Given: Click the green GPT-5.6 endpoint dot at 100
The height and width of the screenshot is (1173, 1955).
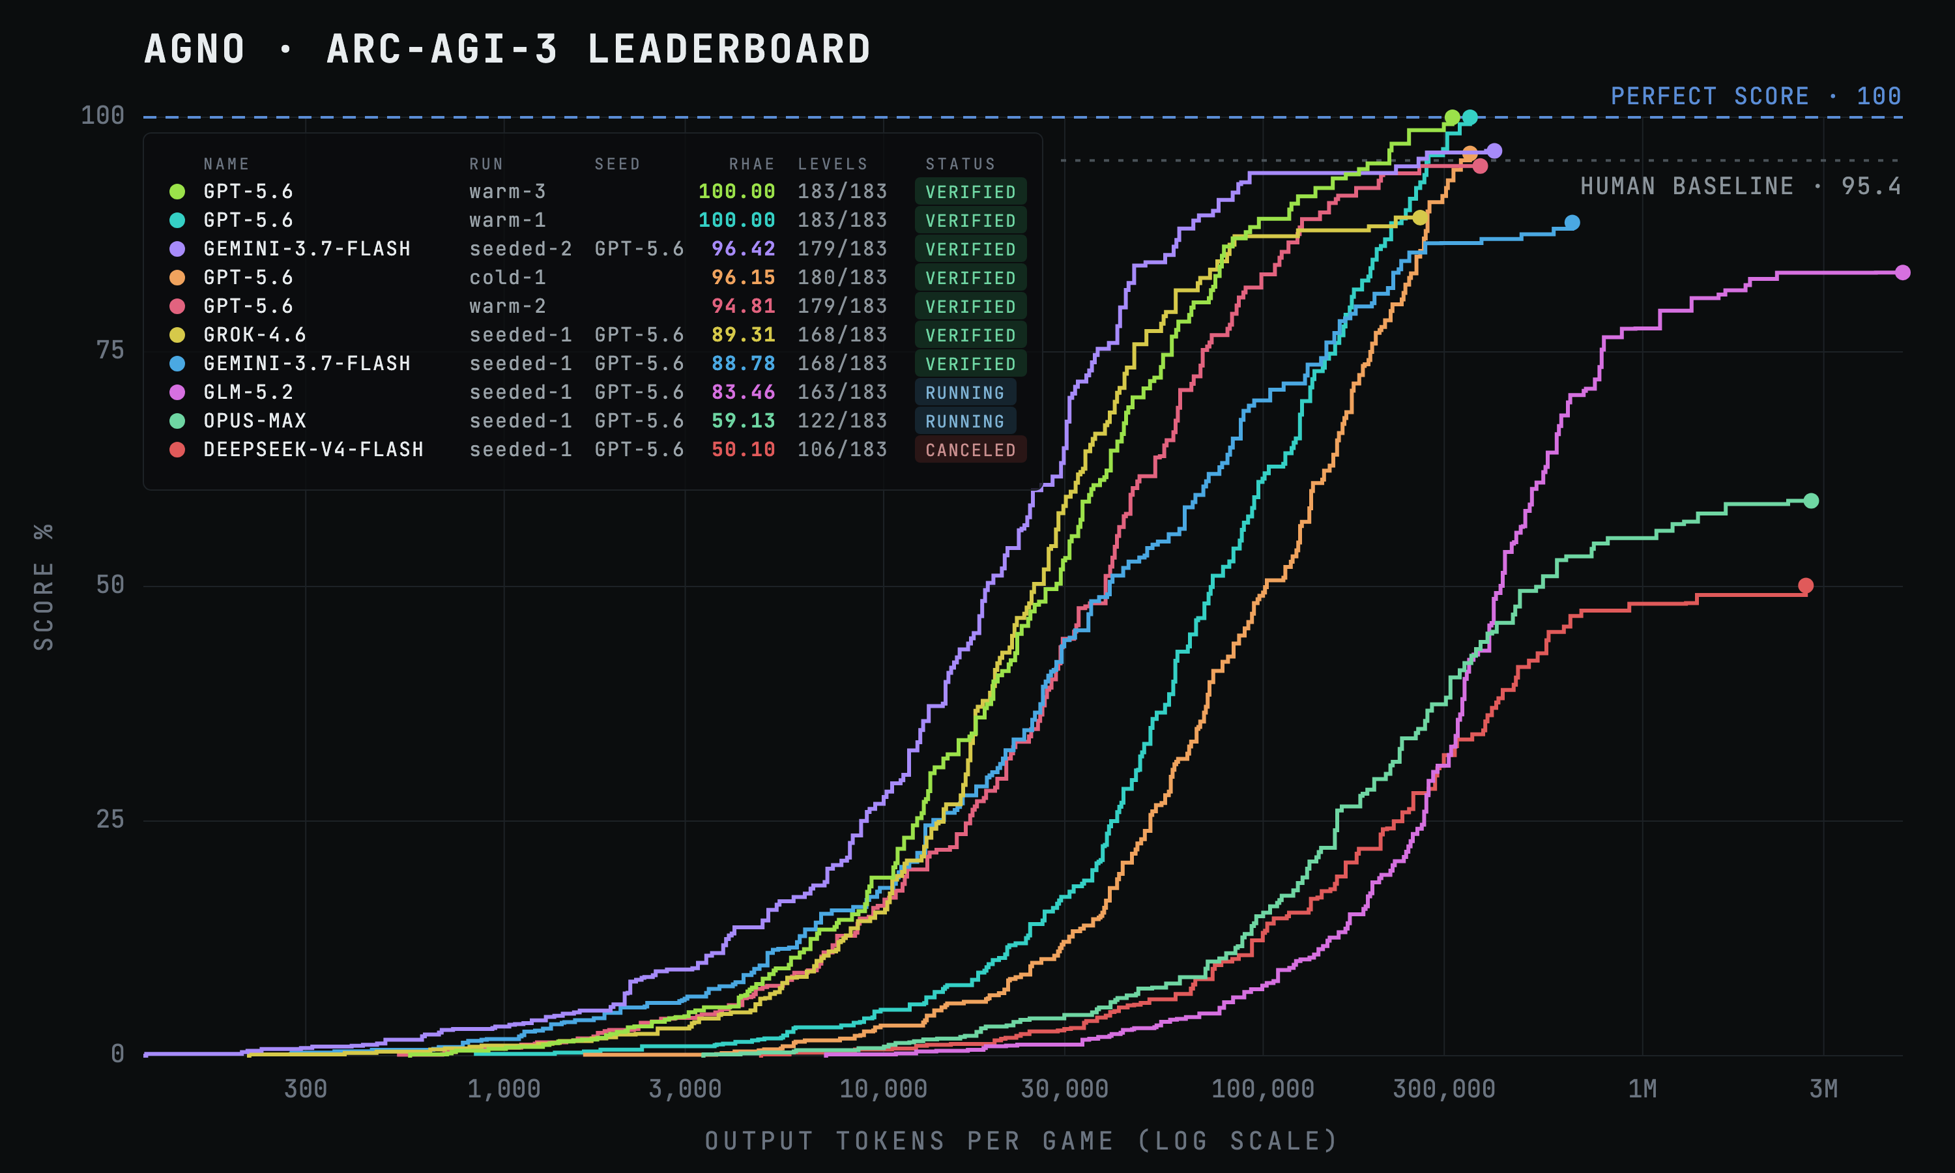Looking at the screenshot, I should pyautogui.click(x=1453, y=118).
